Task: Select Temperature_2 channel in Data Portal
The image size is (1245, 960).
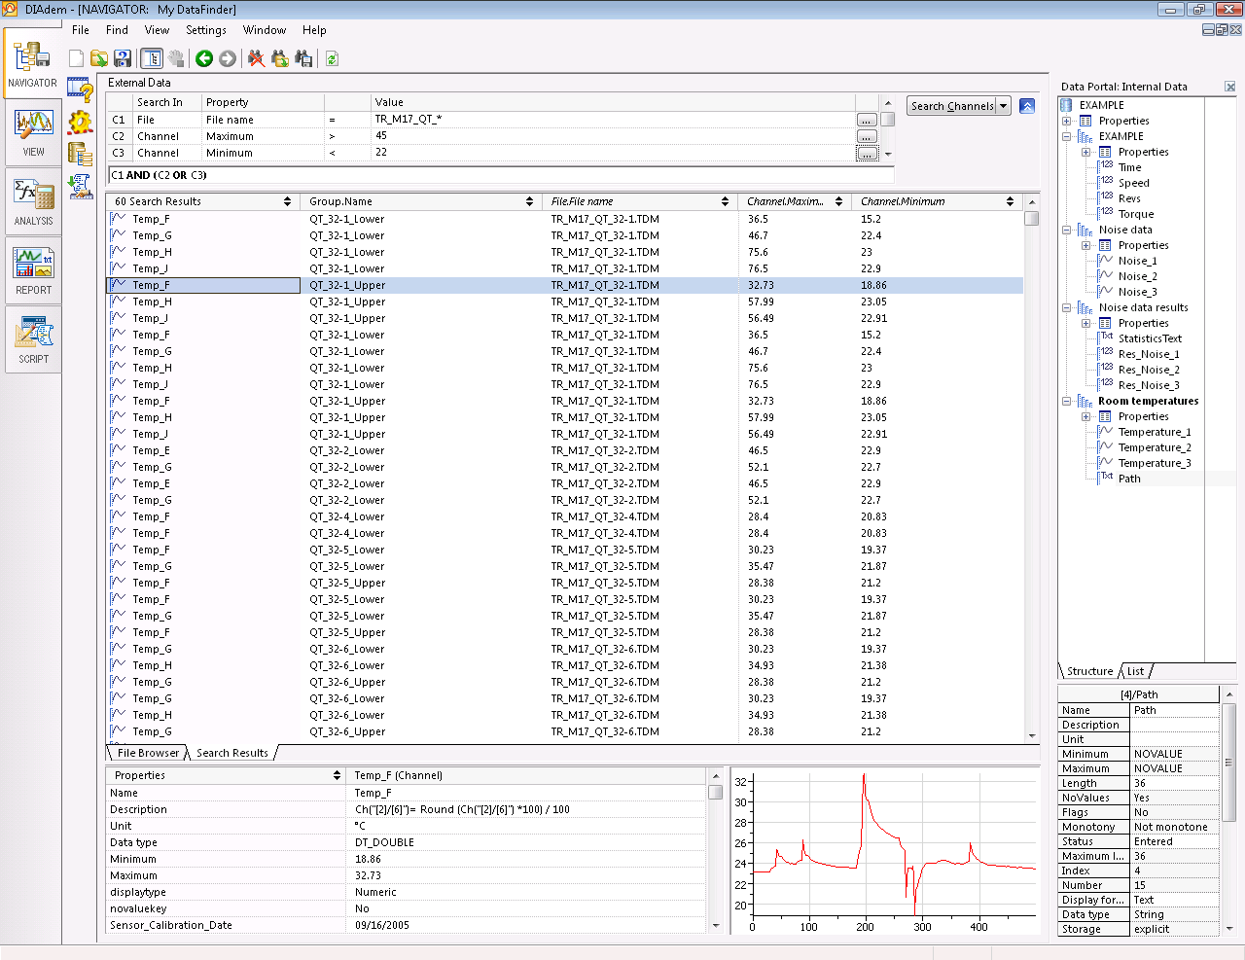Action: (x=1154, y=447)
